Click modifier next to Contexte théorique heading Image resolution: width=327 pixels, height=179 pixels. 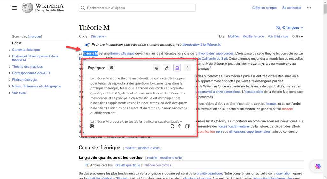[130, 148]
